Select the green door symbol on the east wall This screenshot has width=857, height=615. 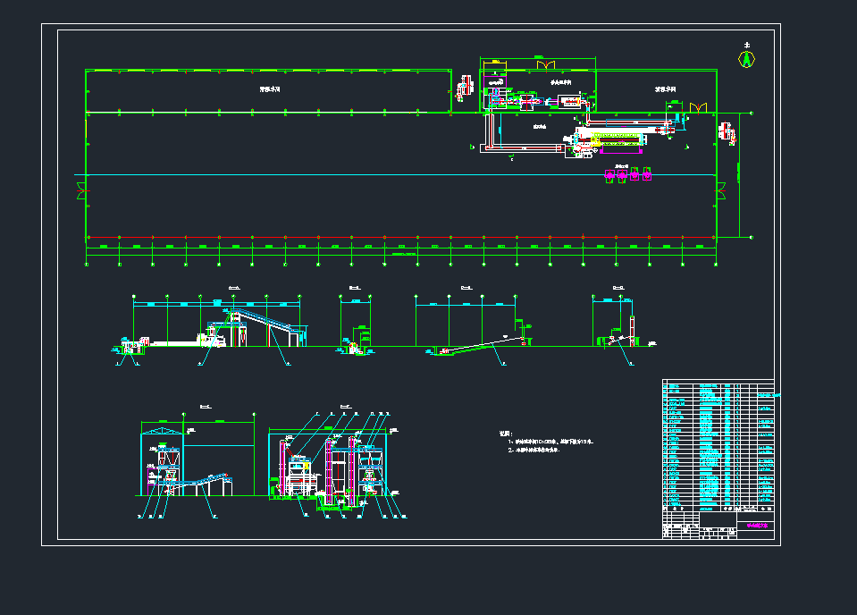click(719, 190)
